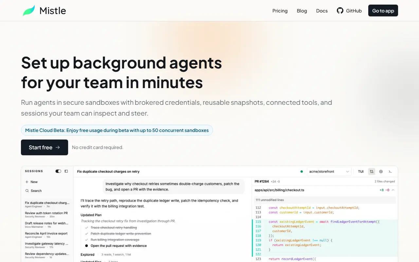Click the session title in chat header
The width and height of the screenshot is (419, 262).
[x=108, y=171]
